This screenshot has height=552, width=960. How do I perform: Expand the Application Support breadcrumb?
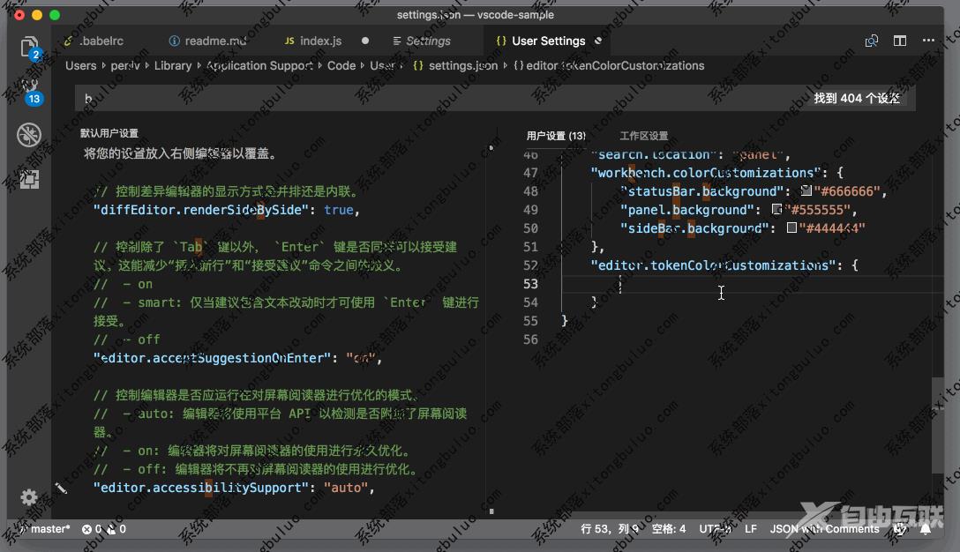[x=259, y=65]
